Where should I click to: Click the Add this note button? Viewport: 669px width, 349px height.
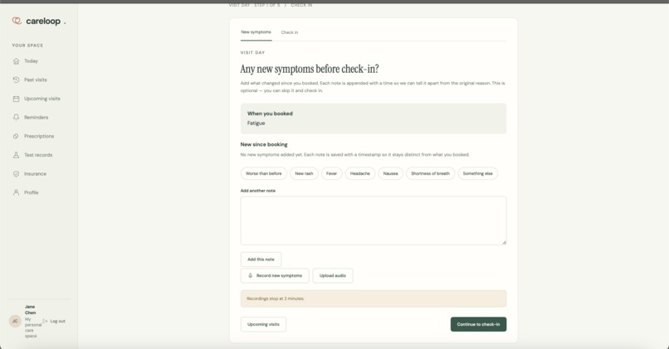[261, 259]
